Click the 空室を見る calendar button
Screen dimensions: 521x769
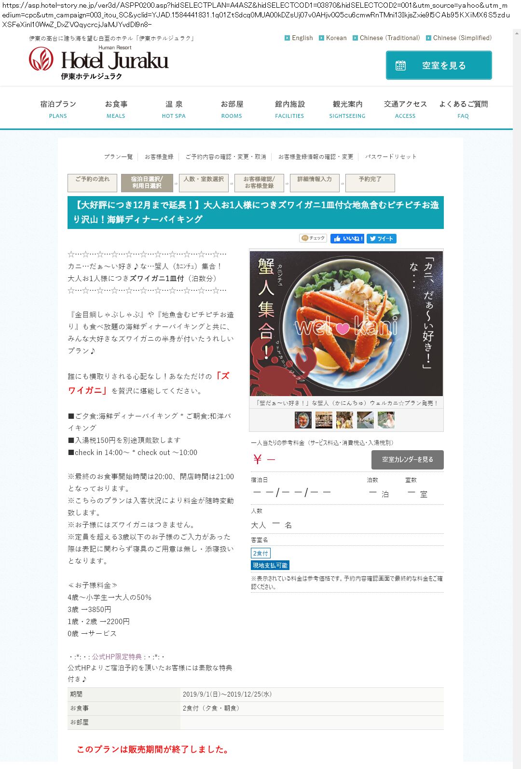pos(439,65)
